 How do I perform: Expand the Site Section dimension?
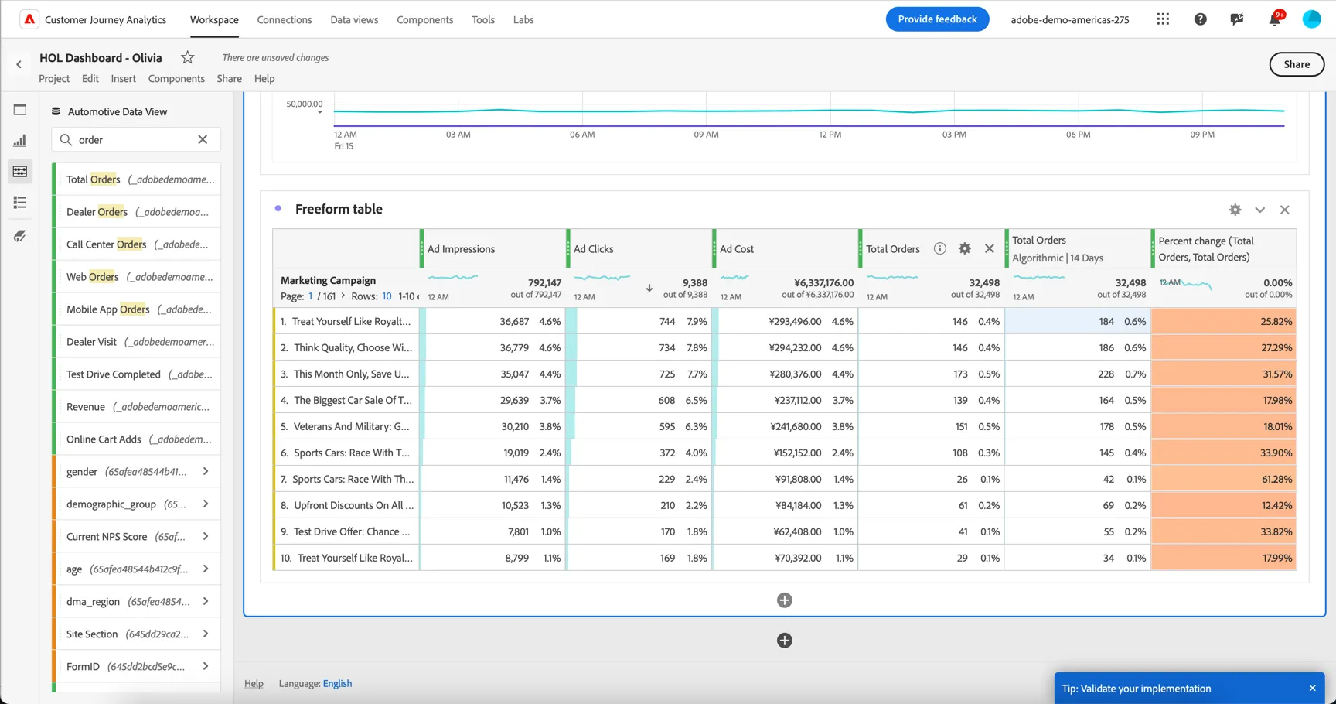point(206,634)
